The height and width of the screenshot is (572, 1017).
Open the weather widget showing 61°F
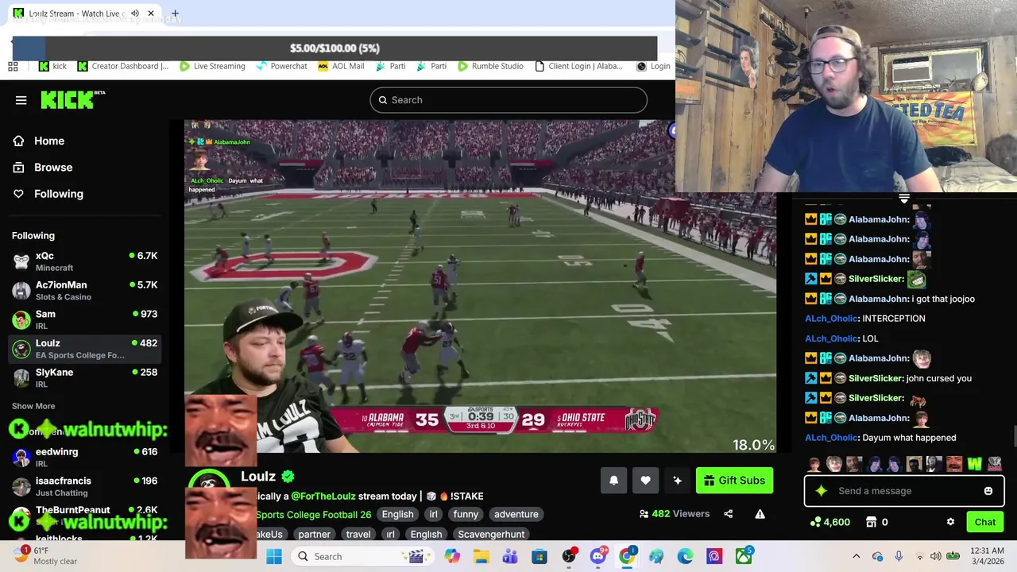[44, 556]
